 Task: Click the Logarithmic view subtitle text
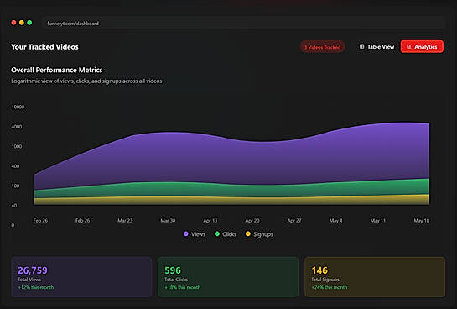tap(86, 81)
